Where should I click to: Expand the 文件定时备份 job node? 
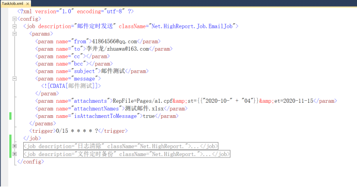click(14, 154)
